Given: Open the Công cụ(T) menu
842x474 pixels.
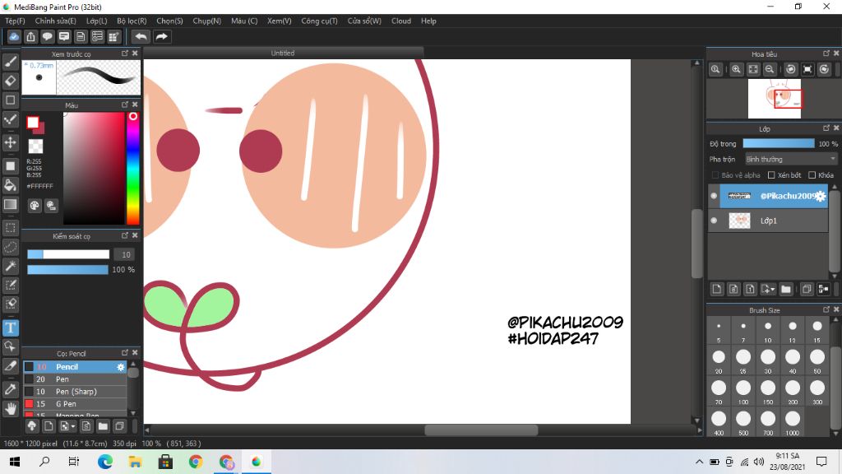Looking at the screenshot, I should [x=319, y=21].
